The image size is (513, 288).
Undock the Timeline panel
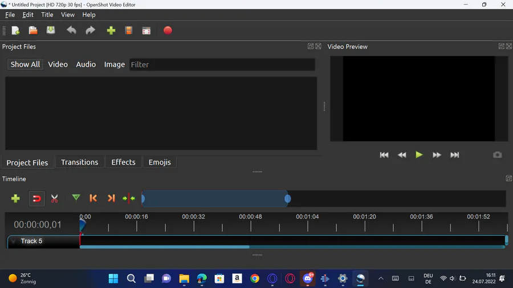point(509,178)
